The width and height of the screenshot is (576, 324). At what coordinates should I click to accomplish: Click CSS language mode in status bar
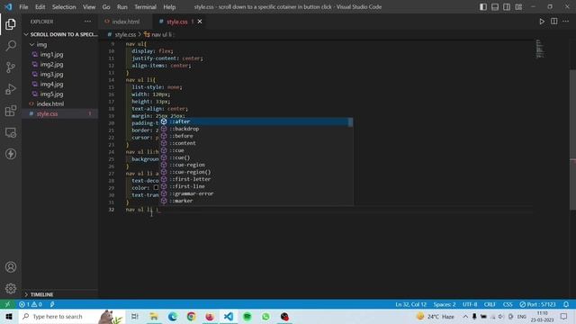pyautogui.click(x=508, y=304)
